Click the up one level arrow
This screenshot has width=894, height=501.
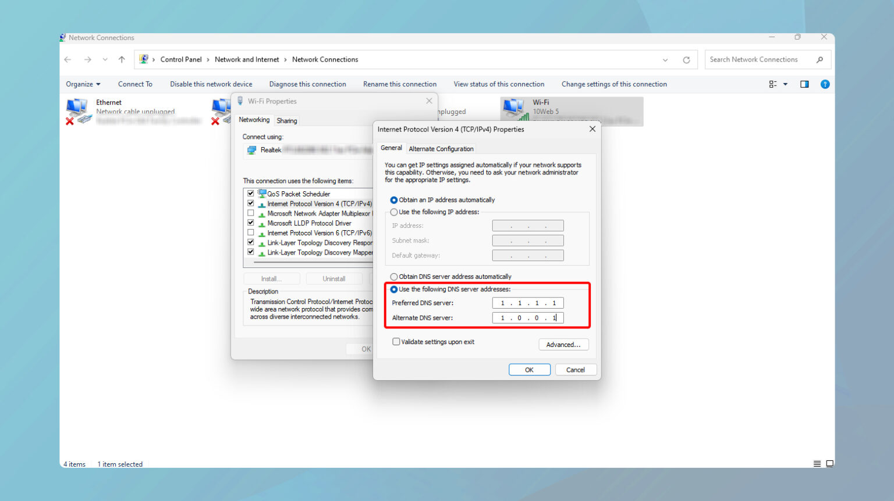(x=122, y=59)
